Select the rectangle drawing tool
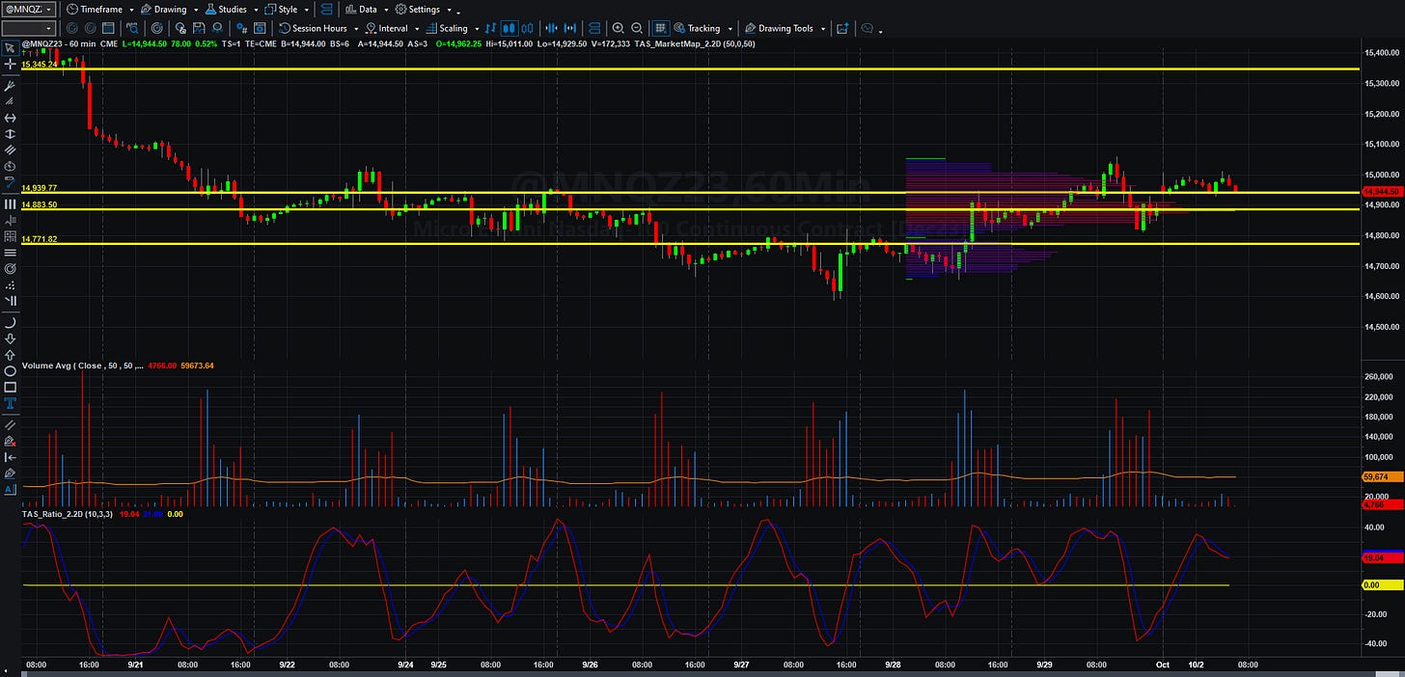This screenshot has width=1405, height=677. 10,387
